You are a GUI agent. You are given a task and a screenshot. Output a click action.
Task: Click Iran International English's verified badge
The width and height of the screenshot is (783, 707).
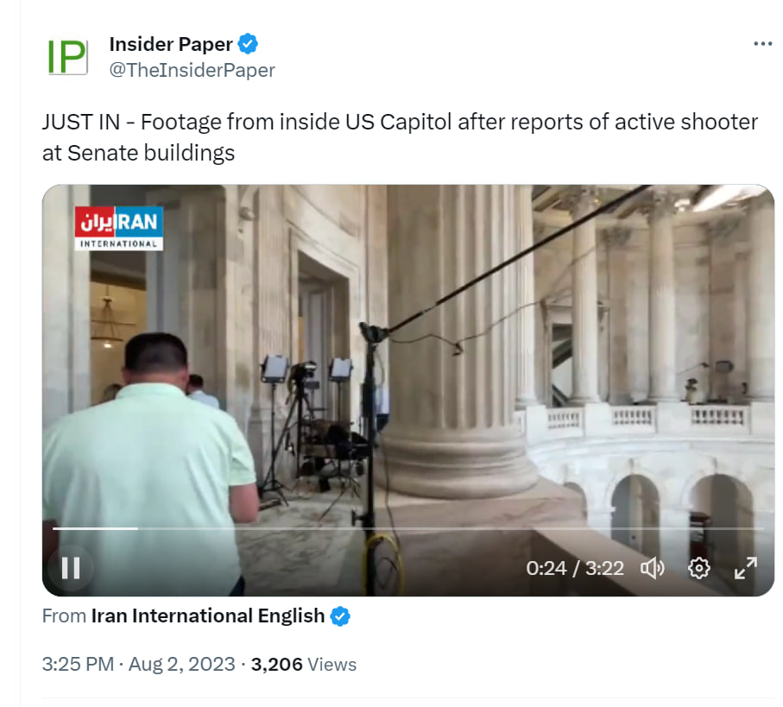coord(340,616)
